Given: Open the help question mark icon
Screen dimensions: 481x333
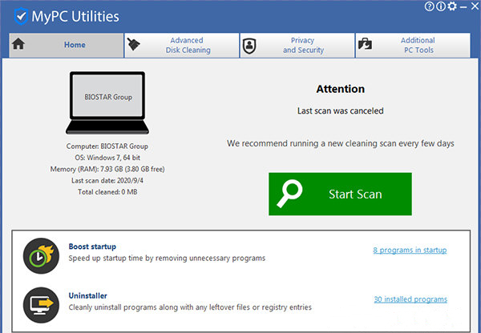Looking at the screenshot, I should click(x=429, y=6).
